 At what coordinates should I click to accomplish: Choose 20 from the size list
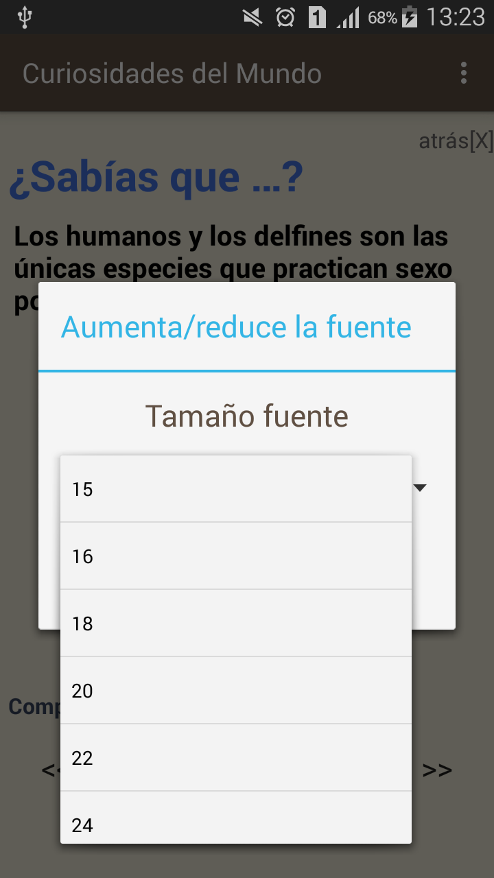pos(236,691)
